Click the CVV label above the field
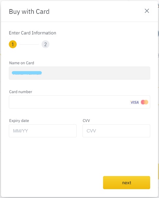This screenshot has height=198, width=159. [86, 121]
